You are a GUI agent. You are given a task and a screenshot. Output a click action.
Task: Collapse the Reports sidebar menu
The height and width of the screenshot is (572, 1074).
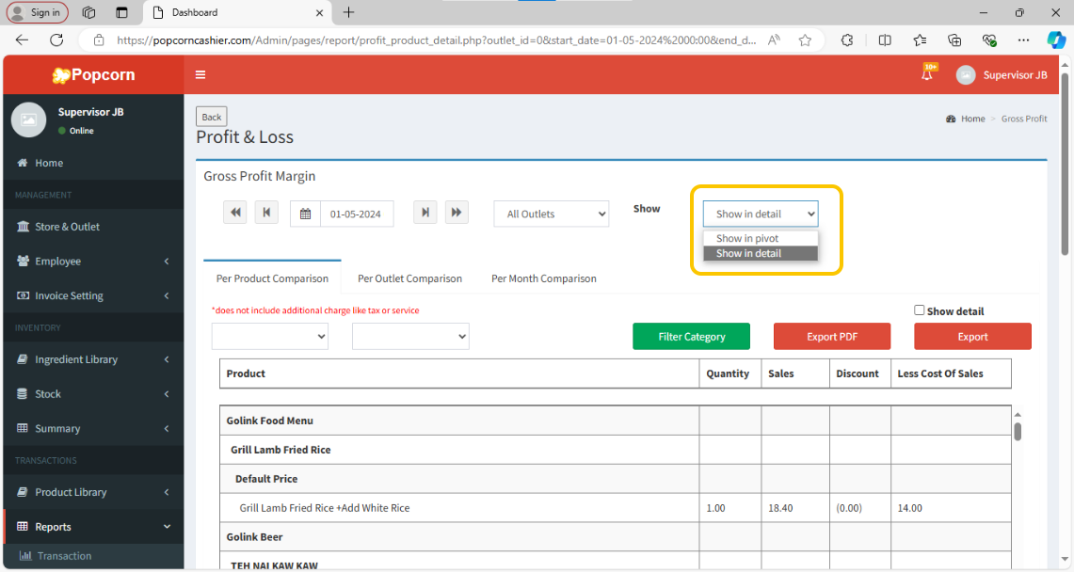[x=93, y=526]
